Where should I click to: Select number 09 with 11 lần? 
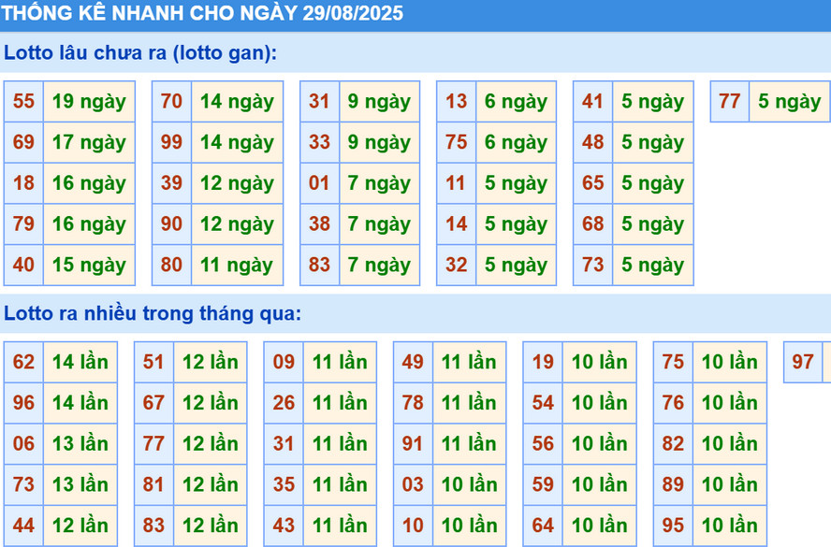point(284,363)
